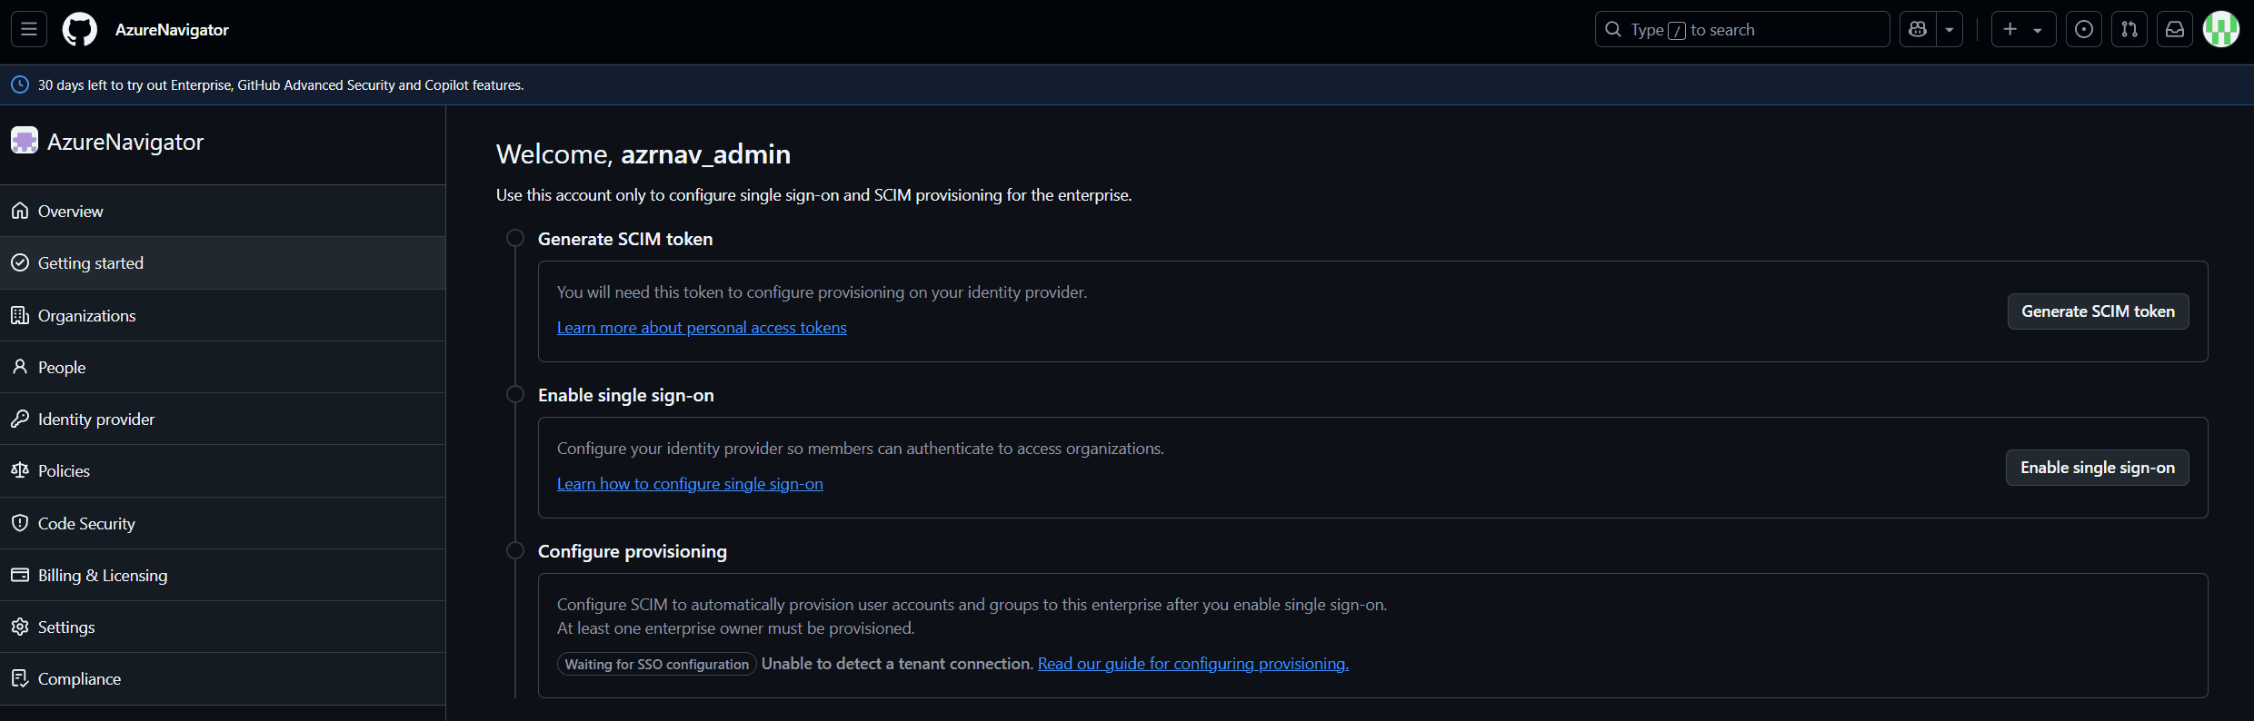Open the Issues icon in header
2254x721 pixels.
click(2084, 29)
